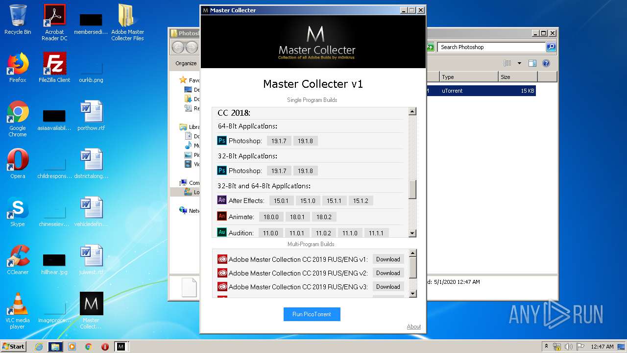Click the After Effects icon
627x353 pixels.
[222, 200]
